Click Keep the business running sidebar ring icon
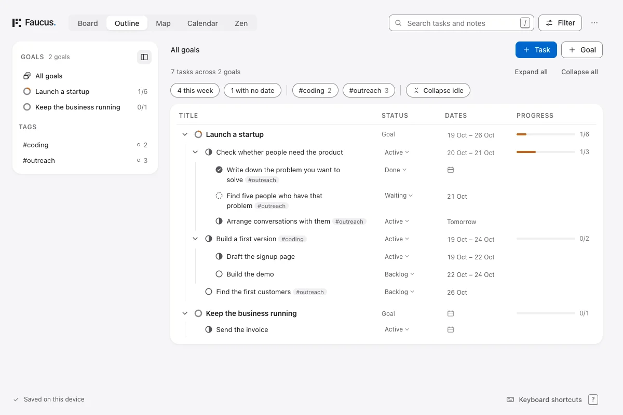Screen dimensions: 623x415 27,107
